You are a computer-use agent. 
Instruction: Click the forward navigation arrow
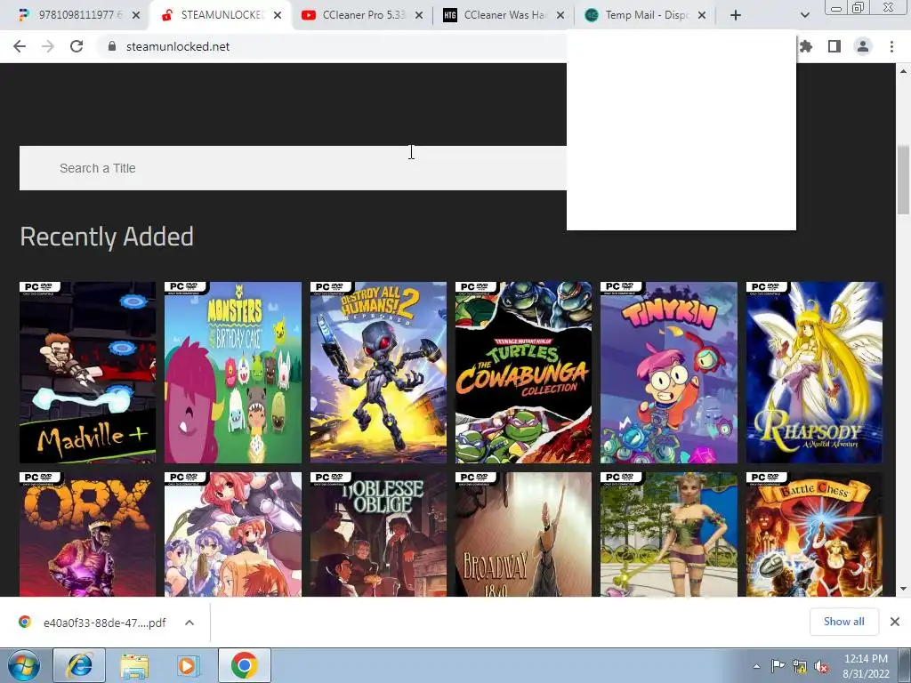pyautogui.click(x=48, y=46)
